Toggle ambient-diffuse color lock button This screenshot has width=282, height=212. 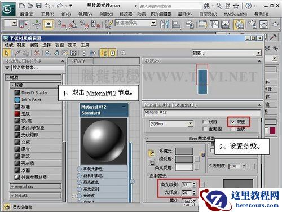[152, 153]
